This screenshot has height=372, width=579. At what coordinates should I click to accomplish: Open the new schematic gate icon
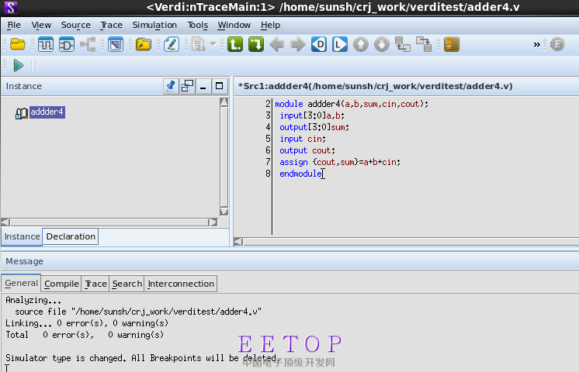[67, 45]
